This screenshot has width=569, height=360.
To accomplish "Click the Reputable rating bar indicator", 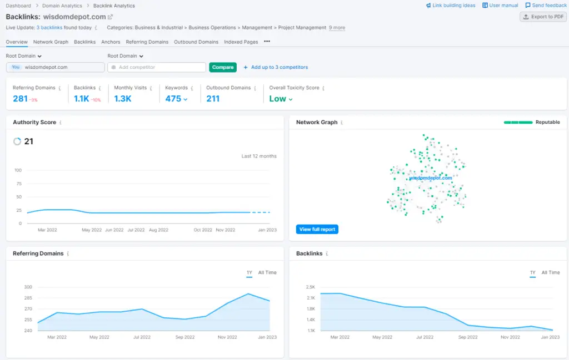I will (518, 123).
